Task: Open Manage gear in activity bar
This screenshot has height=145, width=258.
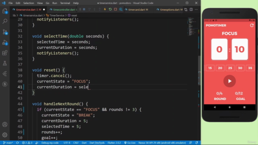Action: (x=5, y=135)
